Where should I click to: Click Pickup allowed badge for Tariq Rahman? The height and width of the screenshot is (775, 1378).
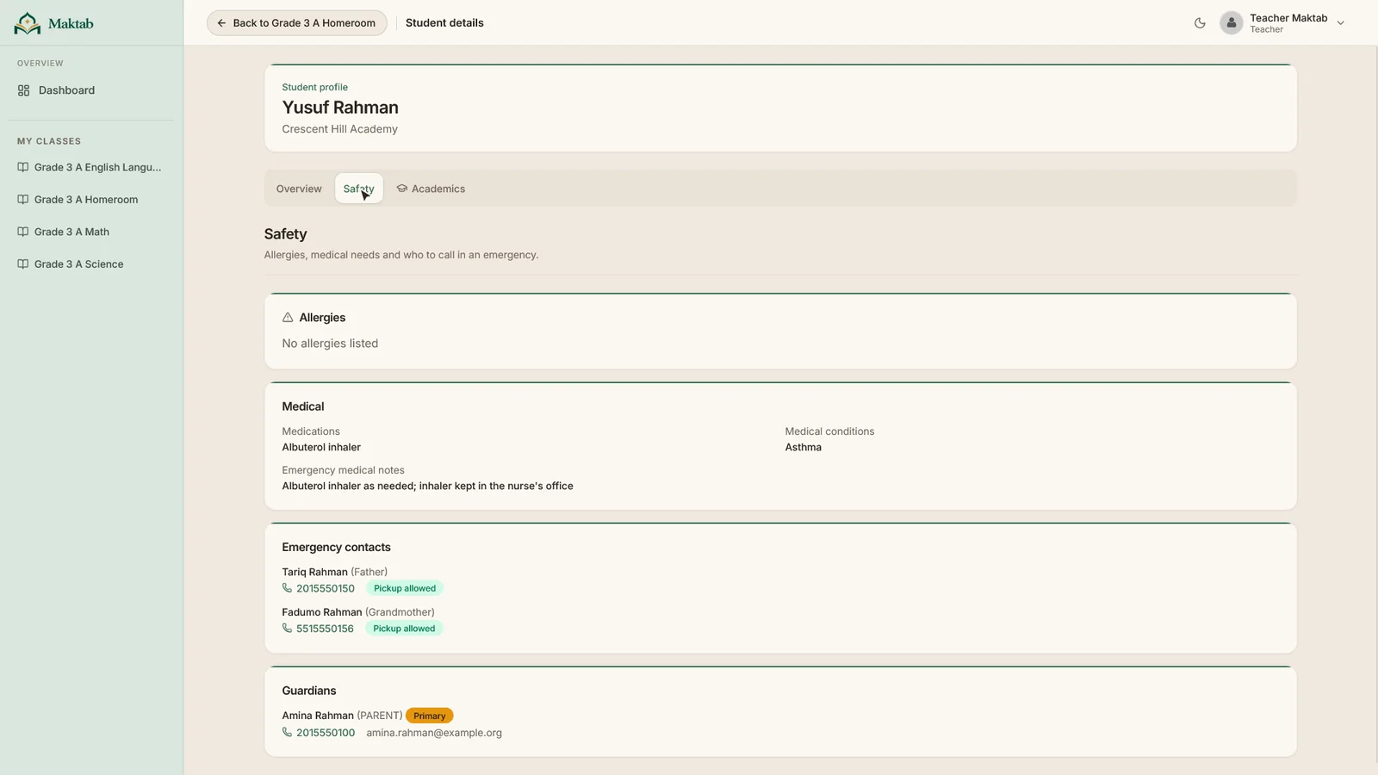pyautogui.click(x=405, y=588)
